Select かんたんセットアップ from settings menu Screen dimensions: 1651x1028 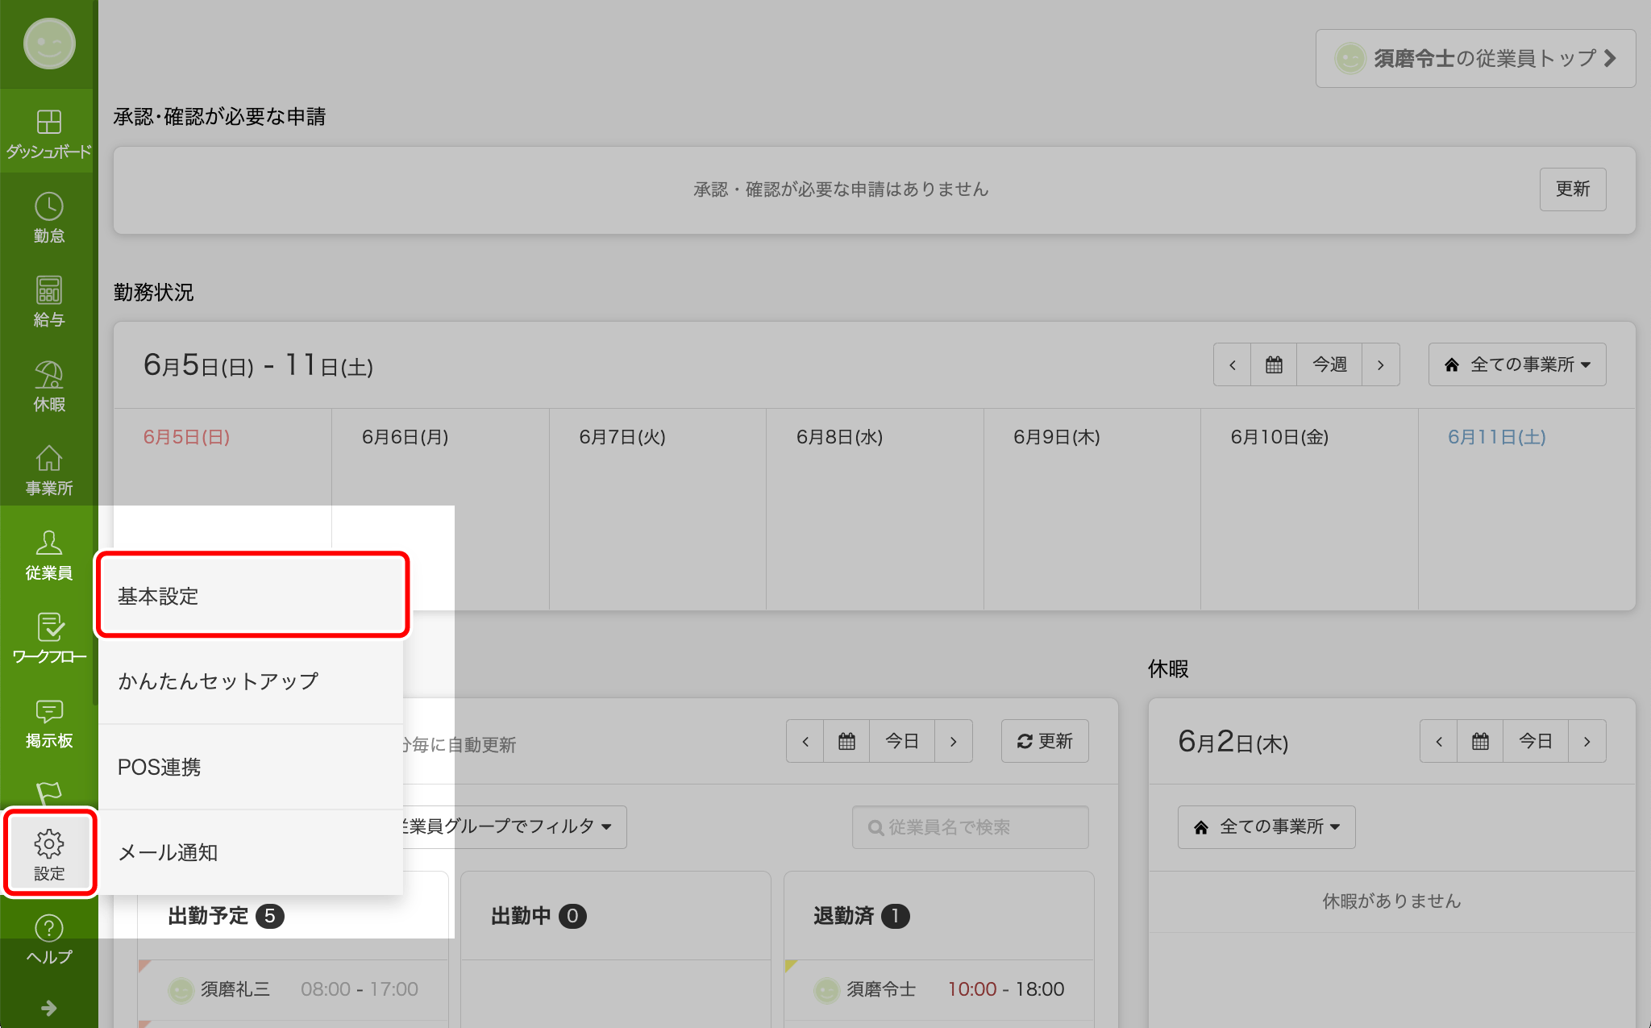tap(251, 681)
